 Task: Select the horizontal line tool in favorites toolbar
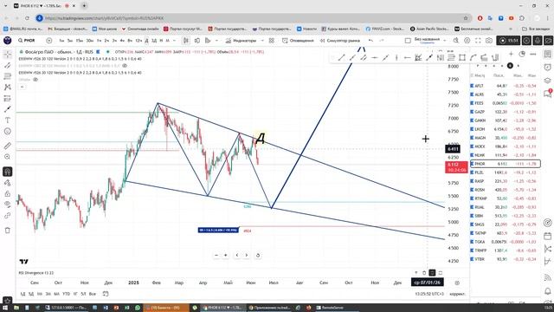[x=374, y=58]
